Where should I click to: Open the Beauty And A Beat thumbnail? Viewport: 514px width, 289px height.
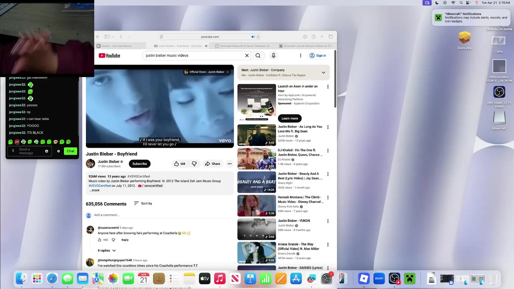coord(257,182)
